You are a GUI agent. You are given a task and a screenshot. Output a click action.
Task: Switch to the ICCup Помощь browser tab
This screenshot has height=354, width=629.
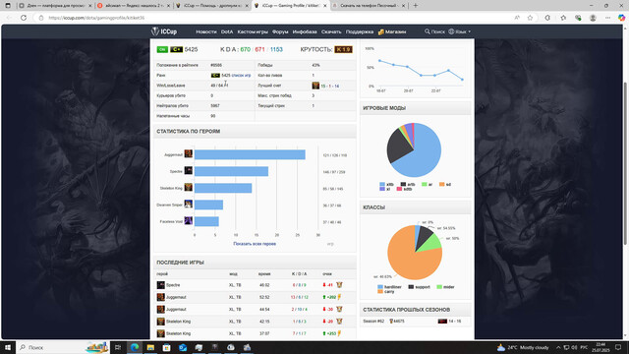(x=213, y=6)
